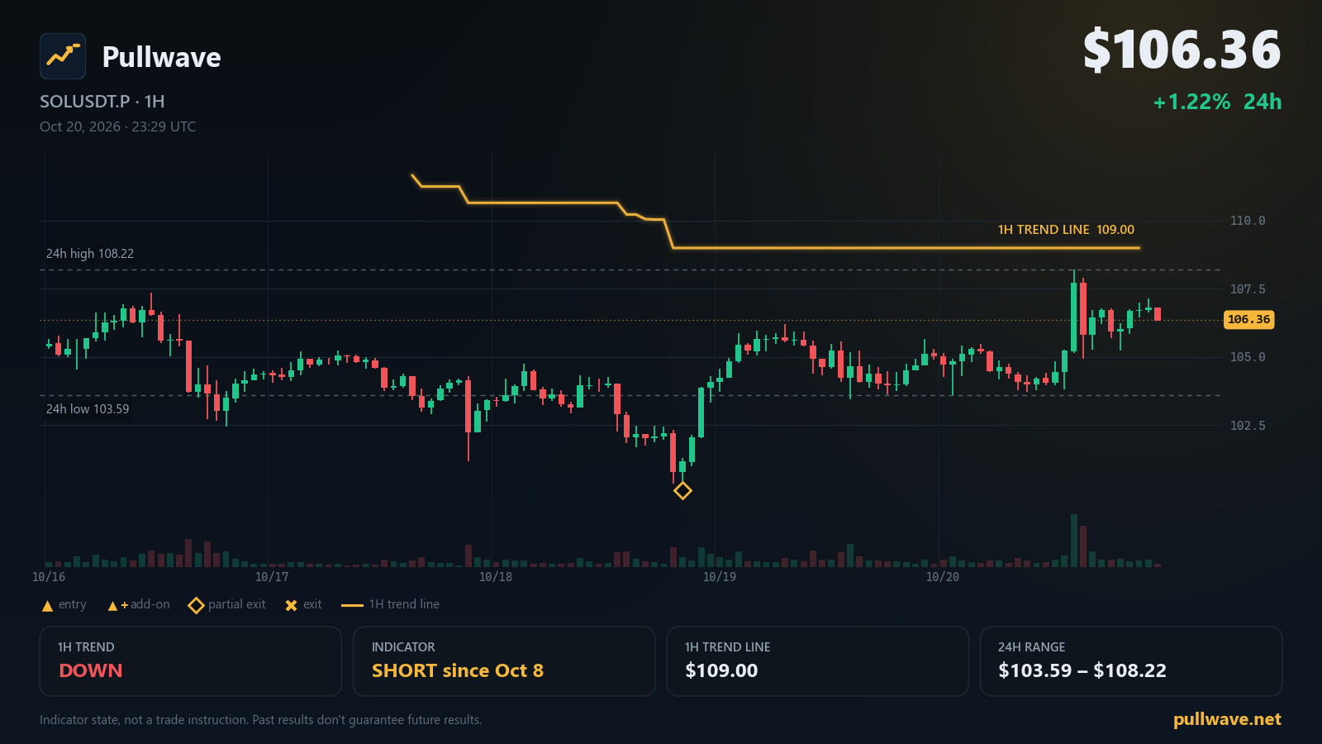1322x744 pixels.
Task: Click the tallest volume bar on 10/20
Action: pos(1074,541)
